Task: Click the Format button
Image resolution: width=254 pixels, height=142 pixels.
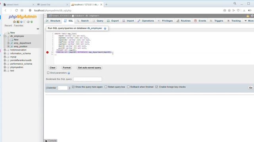Action: [67, 68]
